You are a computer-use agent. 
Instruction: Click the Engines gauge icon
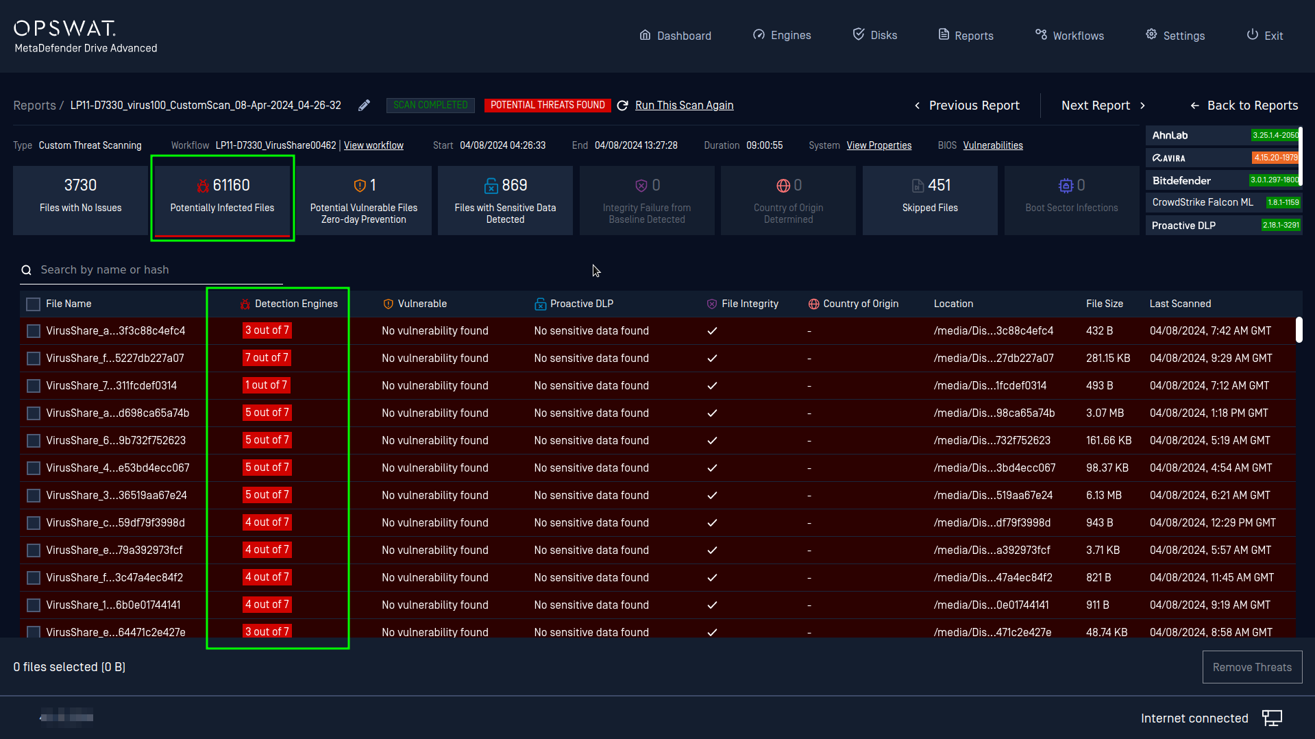click(x=759, y=35)
